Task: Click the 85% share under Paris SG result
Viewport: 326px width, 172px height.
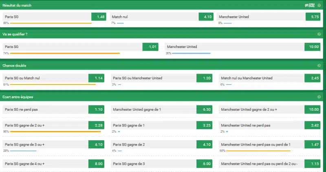Action: point(6,23)
